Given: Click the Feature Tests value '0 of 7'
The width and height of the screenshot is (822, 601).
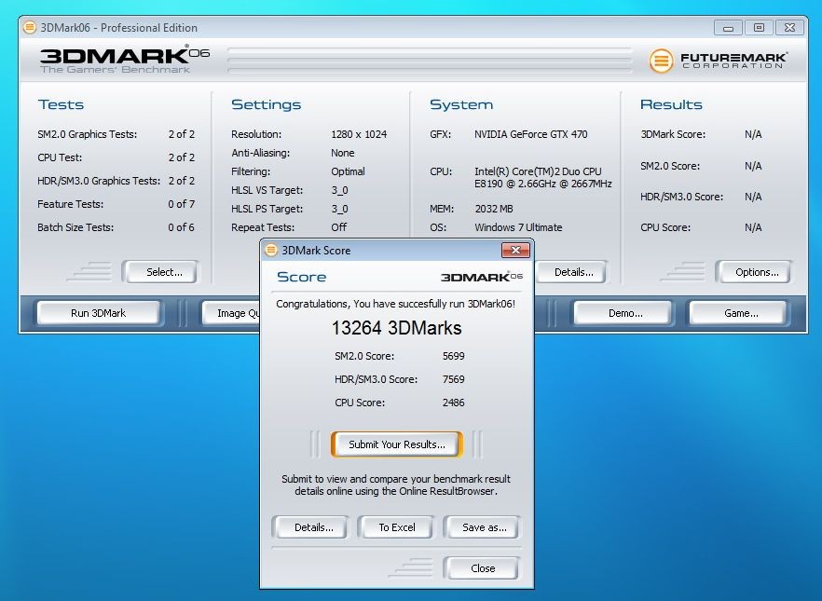Looking at the screenshot, I should (181, 204).
